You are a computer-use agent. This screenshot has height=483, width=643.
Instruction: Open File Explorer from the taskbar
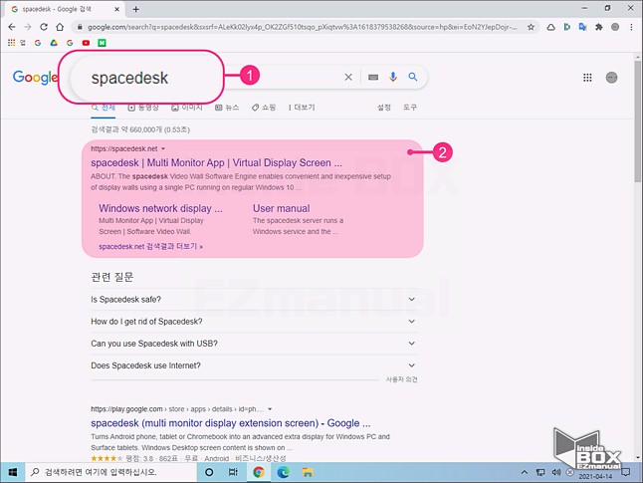pos(308,472)
